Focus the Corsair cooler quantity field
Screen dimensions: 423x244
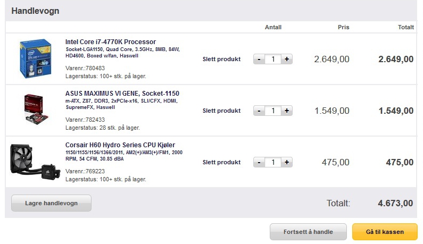273,162
